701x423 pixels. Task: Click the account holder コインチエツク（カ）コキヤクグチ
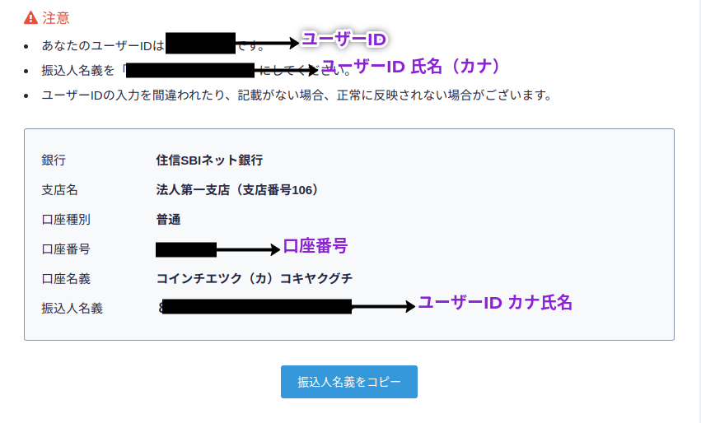254,279
